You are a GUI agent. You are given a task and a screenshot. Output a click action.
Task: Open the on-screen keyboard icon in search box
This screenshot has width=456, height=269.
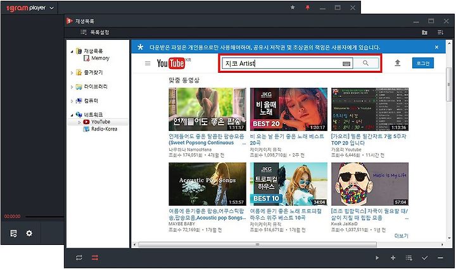(x=346, y=64)
